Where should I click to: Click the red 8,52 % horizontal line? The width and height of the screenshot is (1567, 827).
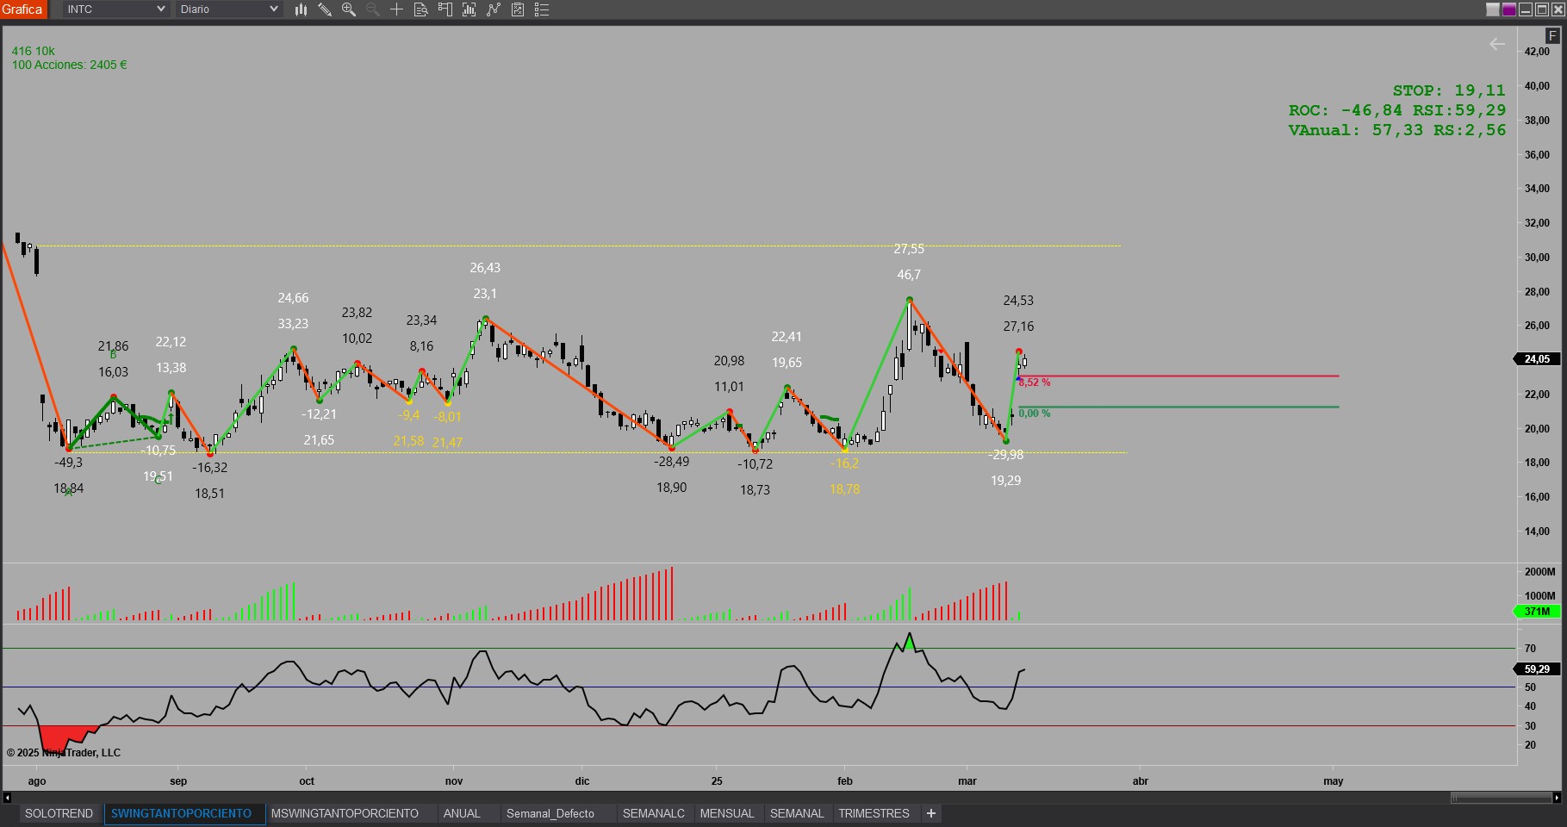[1178, 376]
